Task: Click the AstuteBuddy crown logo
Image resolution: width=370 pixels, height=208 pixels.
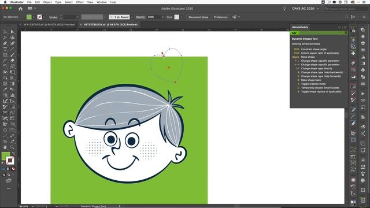Action: click(x=294, y=33)
